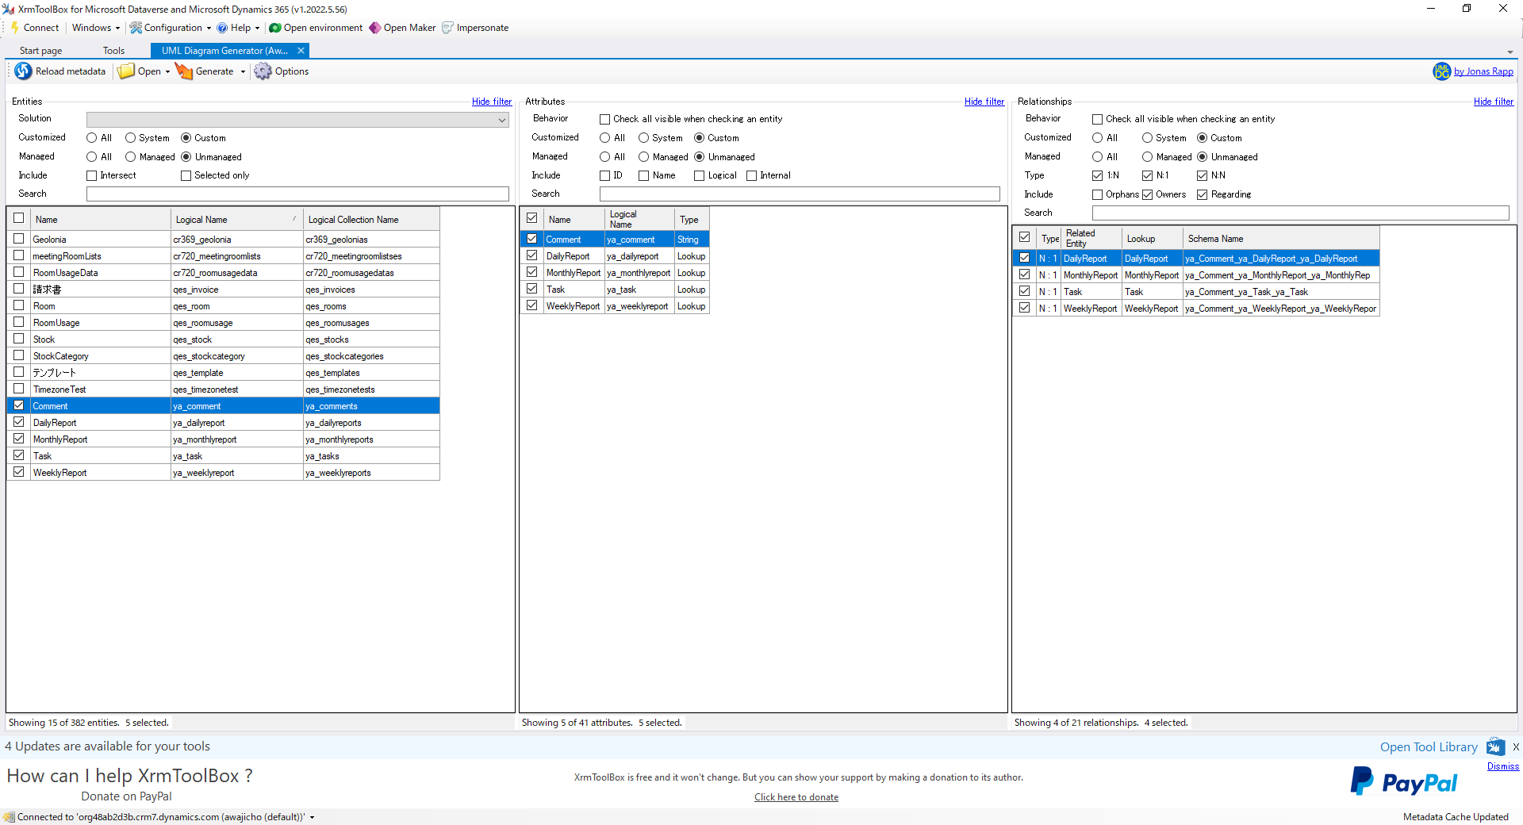The height and width of the screenshot is (825, 1523).
Task: Click the Connect lightning icon
Action: 14,28
